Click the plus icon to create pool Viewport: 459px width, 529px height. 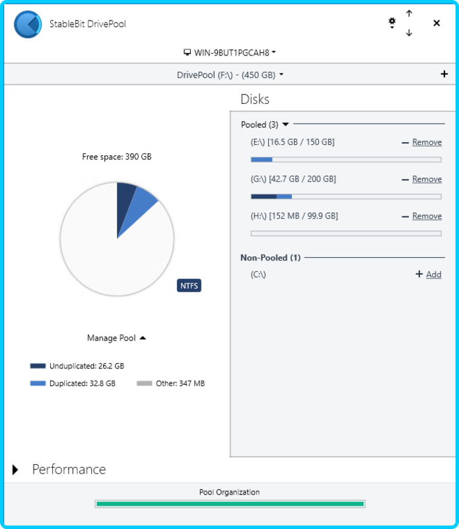[x=444, y=74]
